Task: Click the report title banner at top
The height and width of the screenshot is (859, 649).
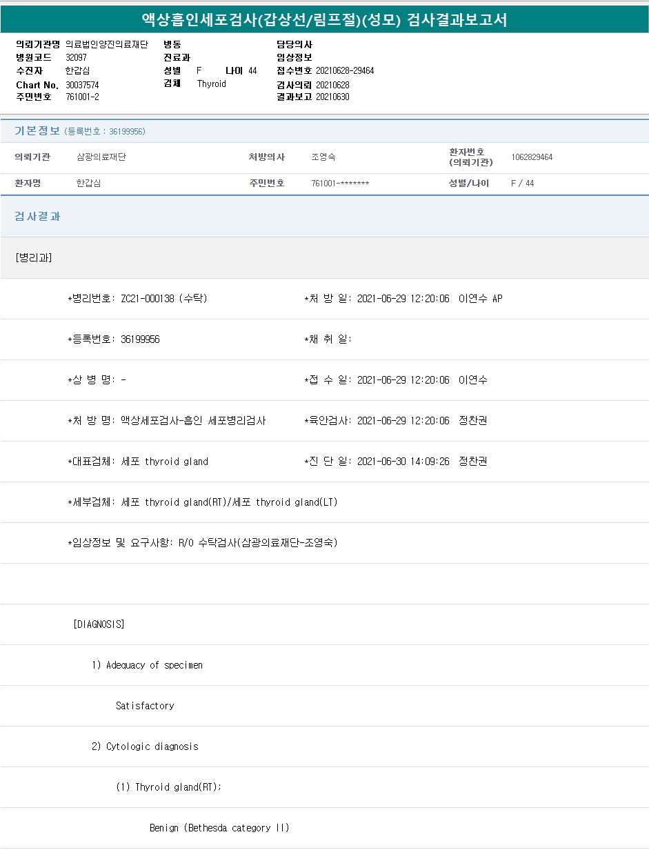Action: [x=324, y=19]
